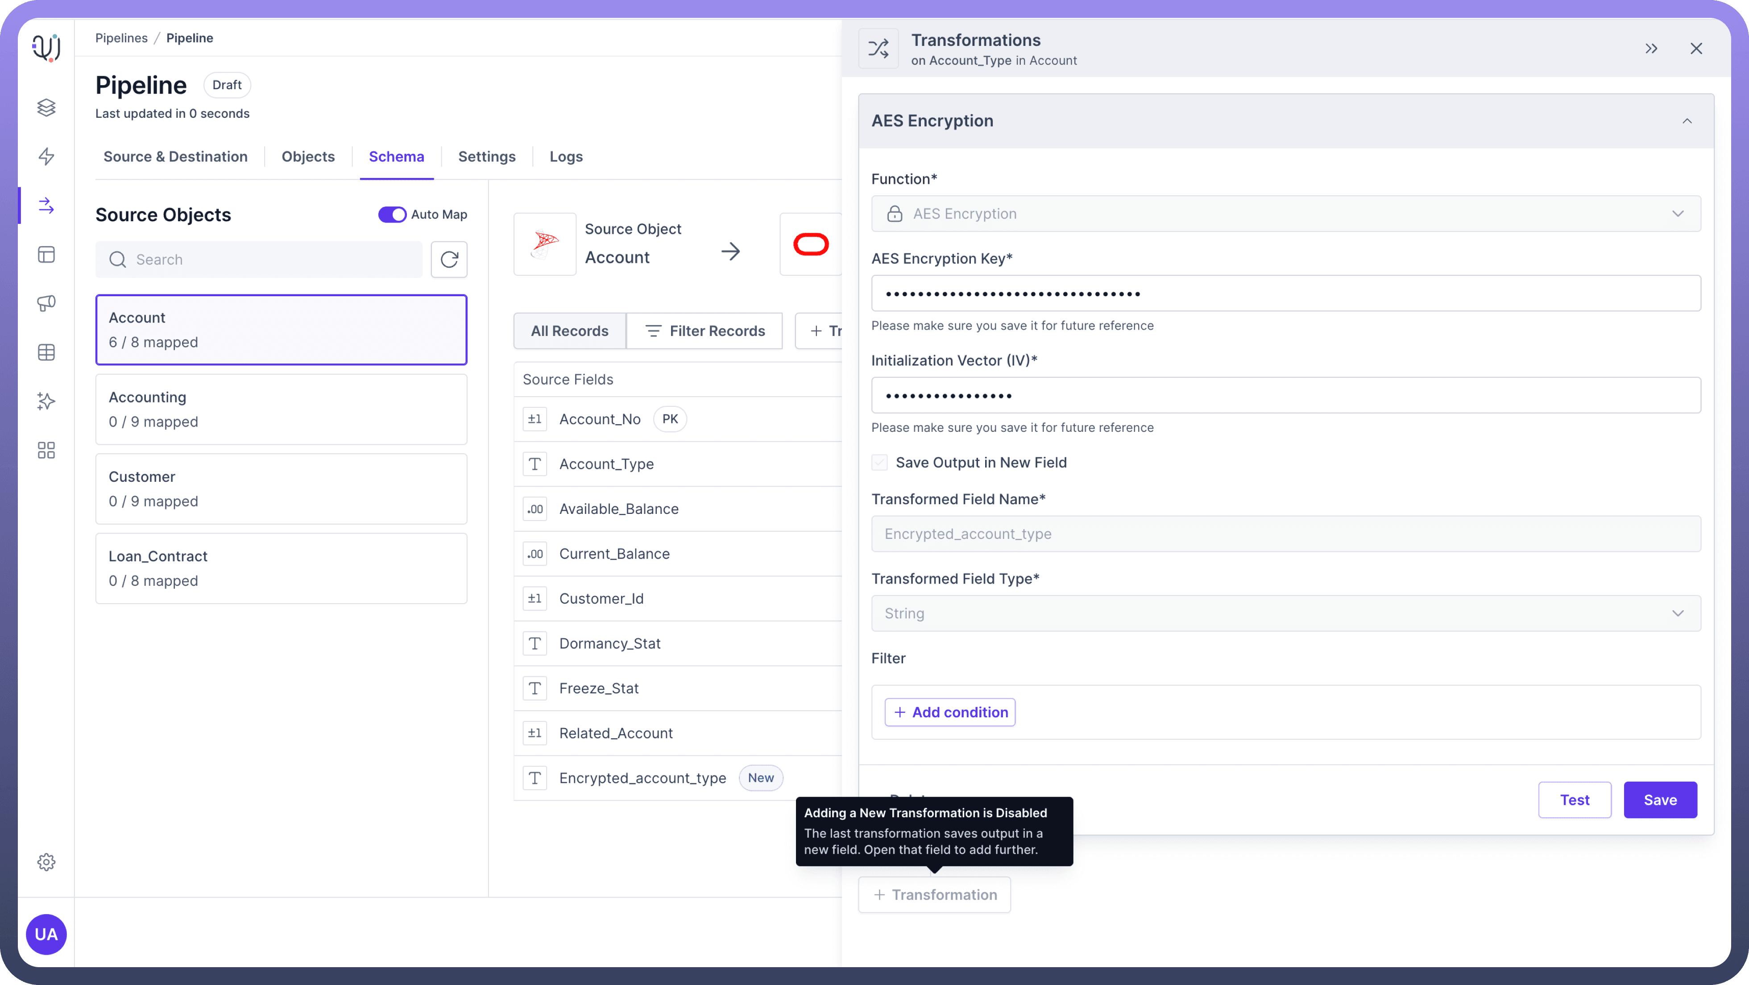Open the settings gear in sidebar
The height and width of the screenshot is (985, 1749).
pos(46,862)
